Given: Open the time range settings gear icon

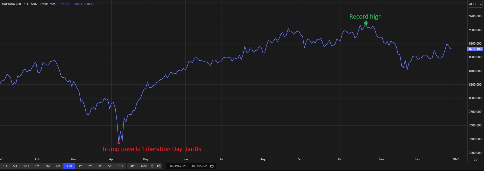Looking at the screenshot, I should (153, 166).
